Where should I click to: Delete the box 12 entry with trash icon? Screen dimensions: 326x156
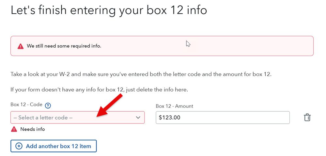point(307,118)
